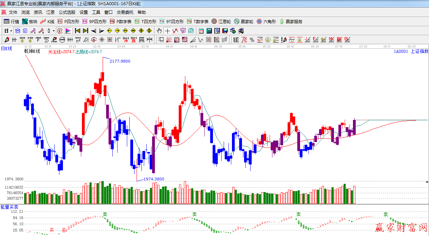
Task: Open the 公式选股 menu
Action: (67, 12)
